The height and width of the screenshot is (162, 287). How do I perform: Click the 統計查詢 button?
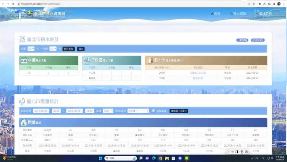pos(68,49)
